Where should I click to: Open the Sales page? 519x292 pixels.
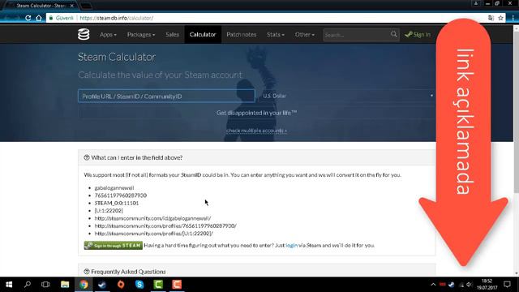point(172,34)
